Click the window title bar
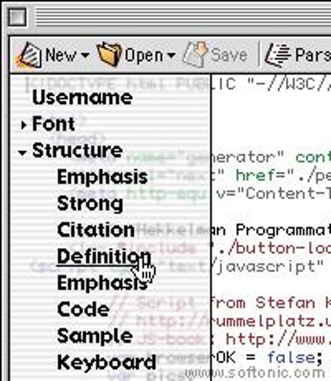Screen dimensions: 331x381 pos(183,17)
